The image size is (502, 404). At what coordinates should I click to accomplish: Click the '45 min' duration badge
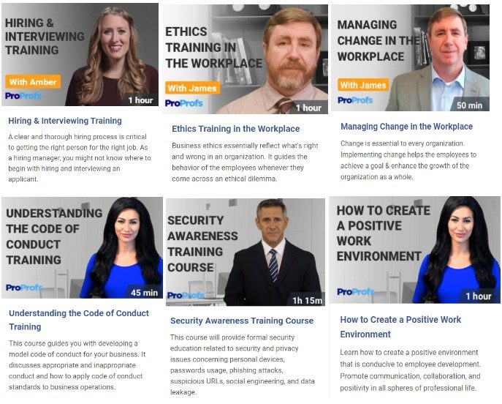(144, 293)
